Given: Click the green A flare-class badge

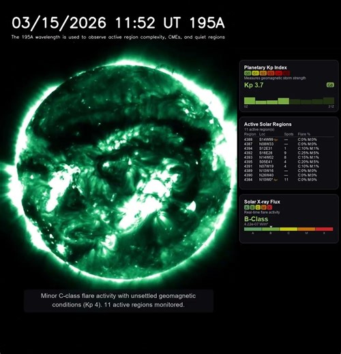Looking at the screenshot, I should [x=247, y=208].
